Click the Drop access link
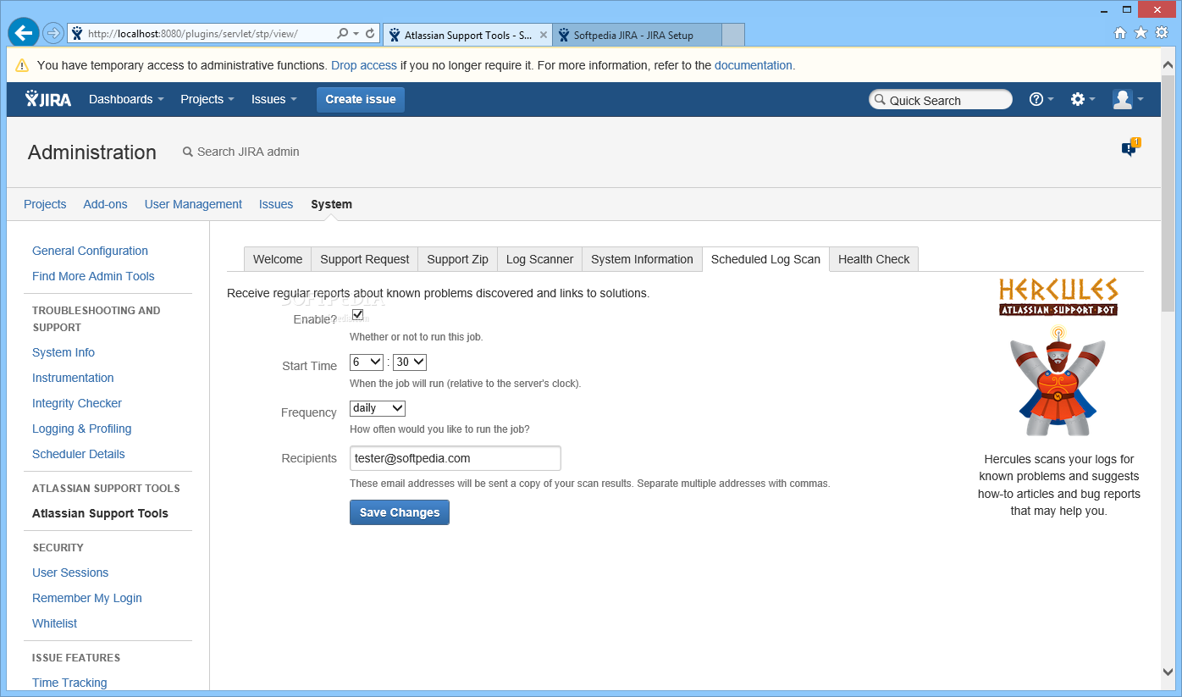Viewport: 1182px width, 697px height. click(364, 65)
